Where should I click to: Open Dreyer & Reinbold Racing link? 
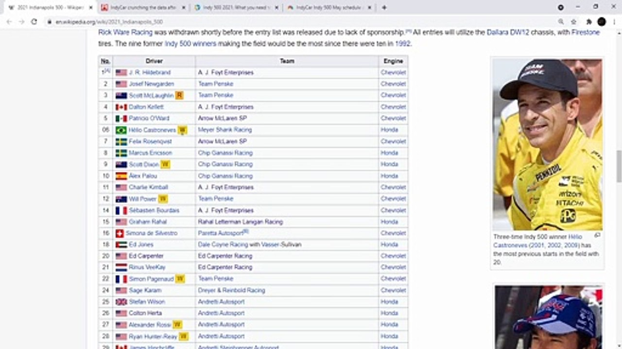coord(231,290)
